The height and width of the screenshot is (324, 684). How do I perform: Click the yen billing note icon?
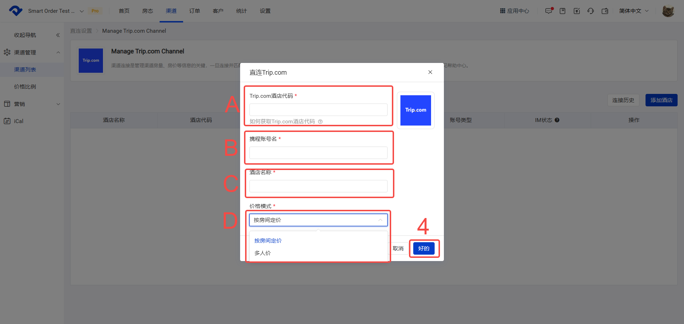pos(577,11)
